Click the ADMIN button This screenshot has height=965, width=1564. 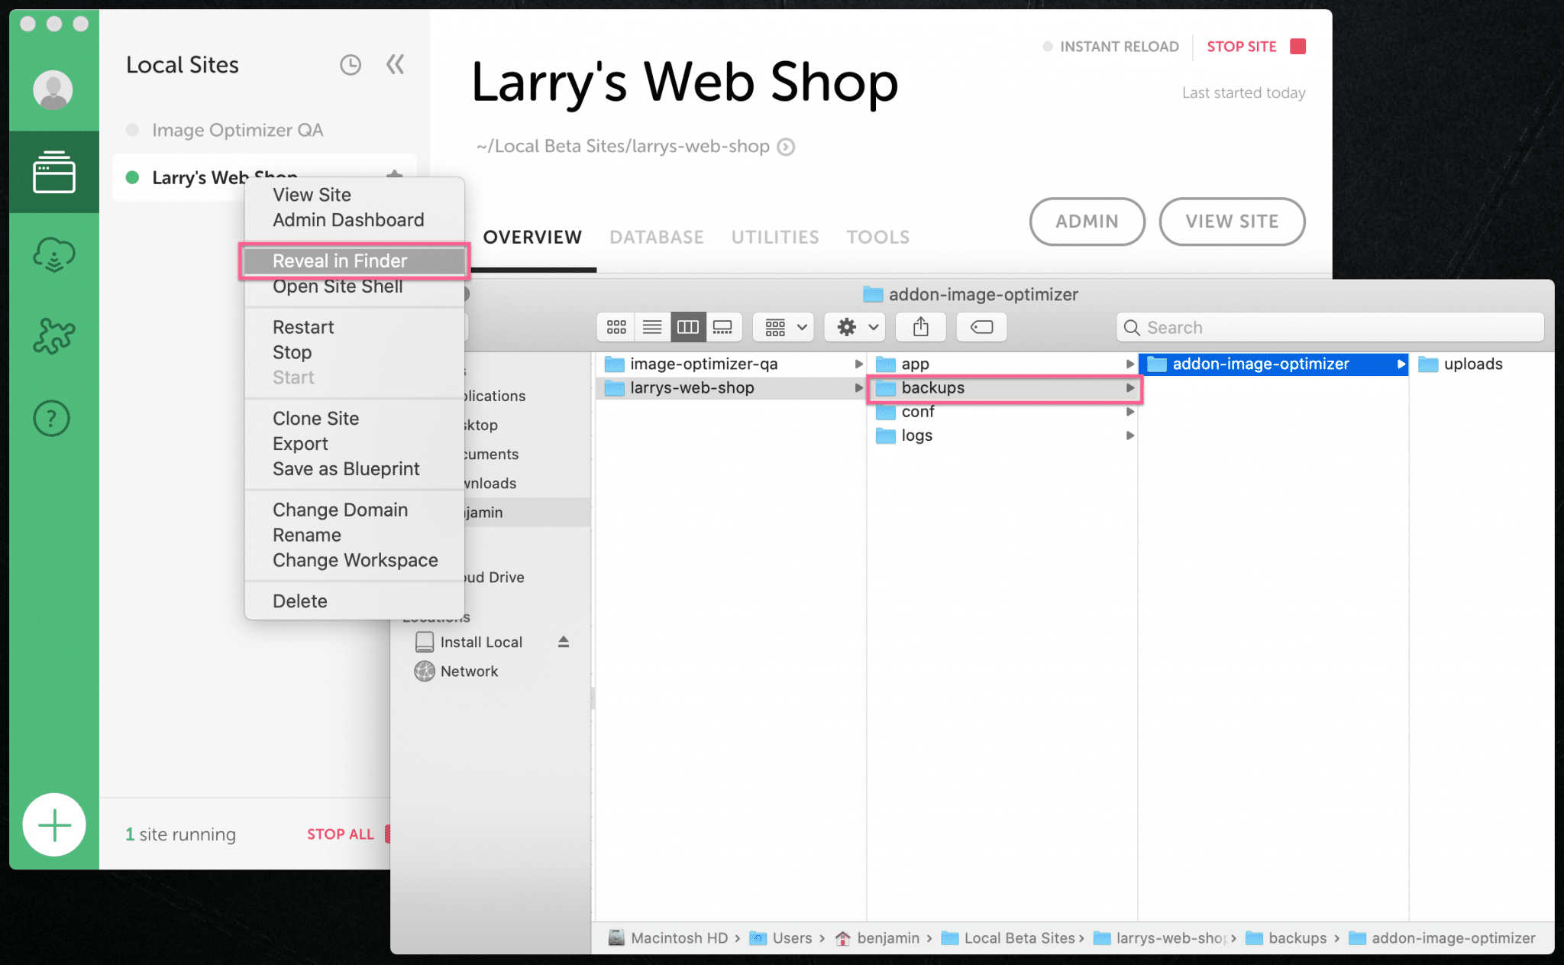[1087, 222]
